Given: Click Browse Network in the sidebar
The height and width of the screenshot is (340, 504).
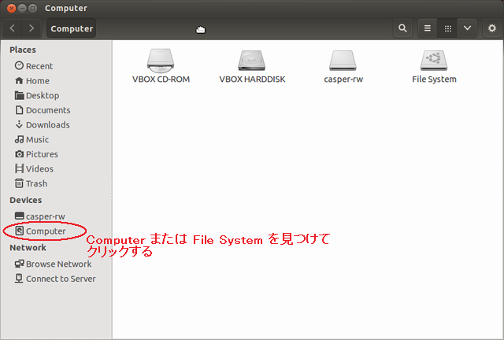Looking at the screenshot, I should (x=58, y=264).
